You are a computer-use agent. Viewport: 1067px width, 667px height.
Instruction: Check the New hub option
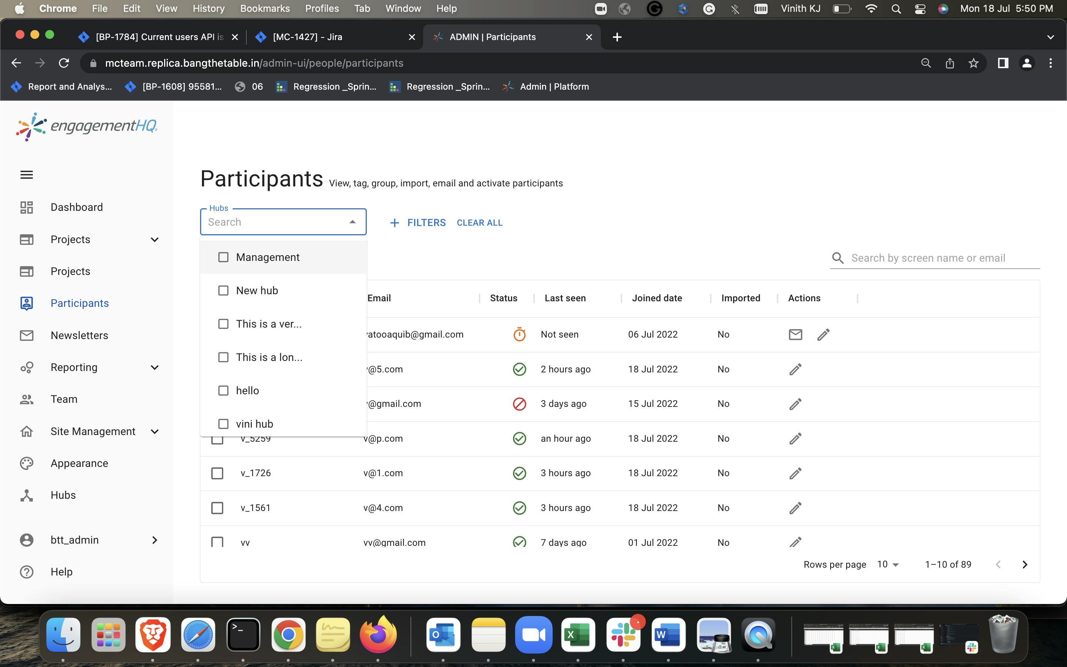[x=223, y=291]
